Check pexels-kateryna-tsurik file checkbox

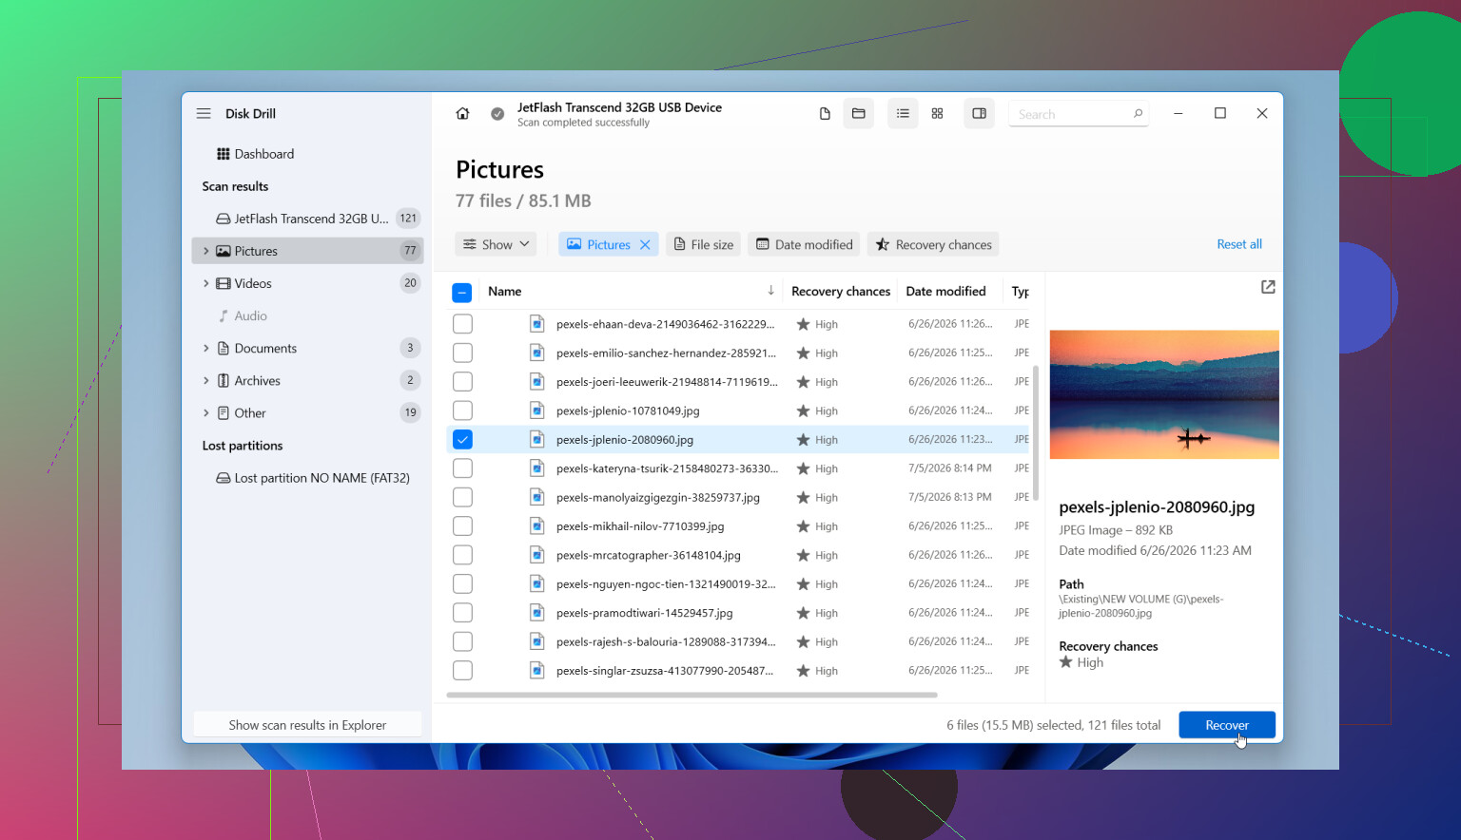[462, 468]
